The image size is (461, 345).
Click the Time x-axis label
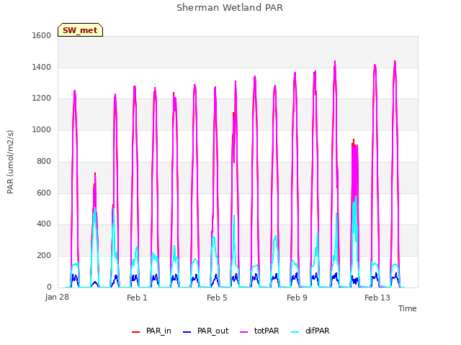408,308
